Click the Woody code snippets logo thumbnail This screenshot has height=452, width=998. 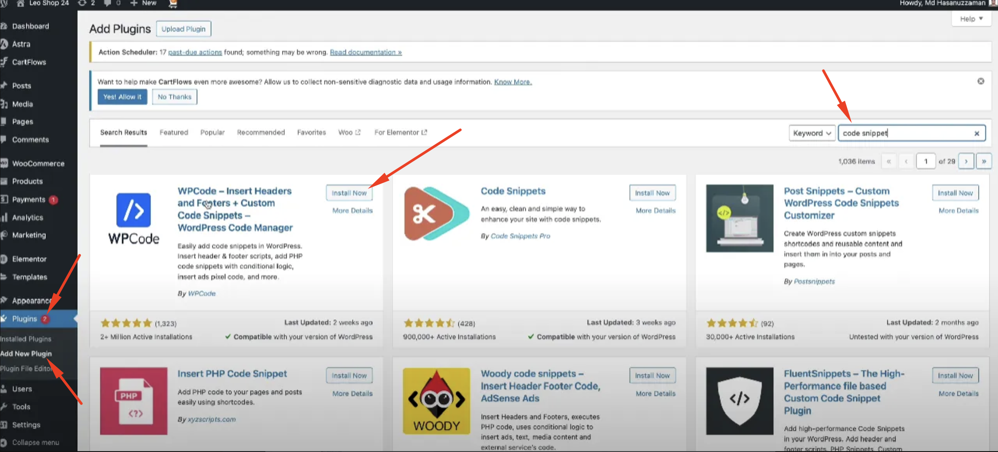(x=436, y=401)
